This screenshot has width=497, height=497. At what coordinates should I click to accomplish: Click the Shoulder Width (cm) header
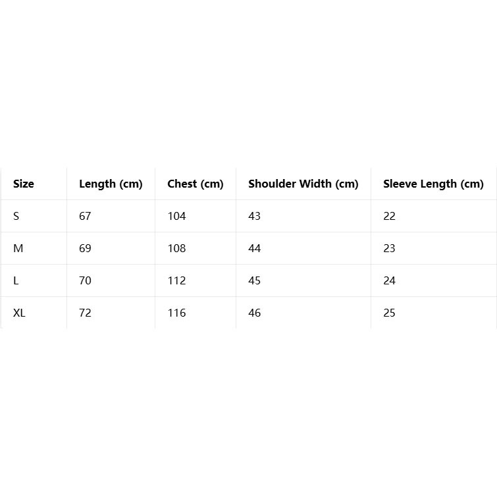[x=303, y=184]
